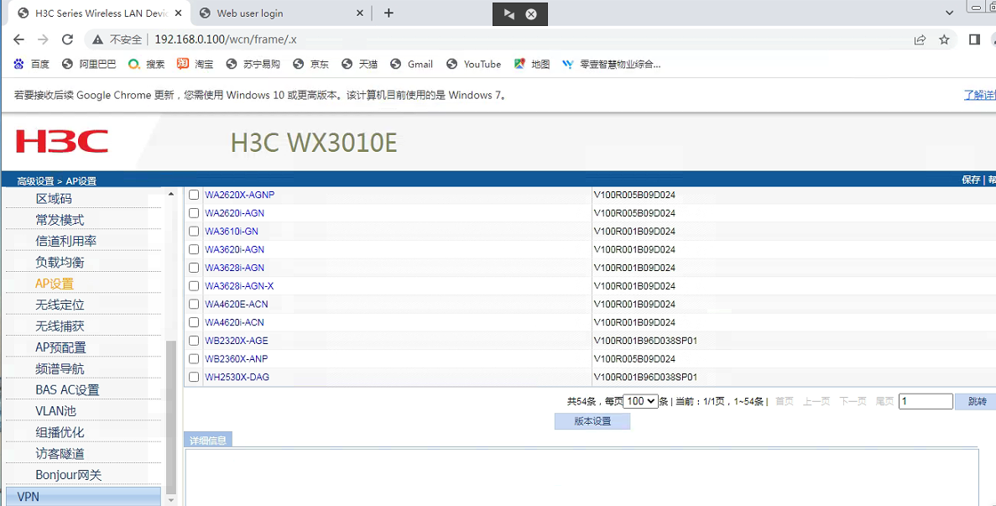
Task: Check the WA2620X-AGNP checkbox
Action: [194, 195]
